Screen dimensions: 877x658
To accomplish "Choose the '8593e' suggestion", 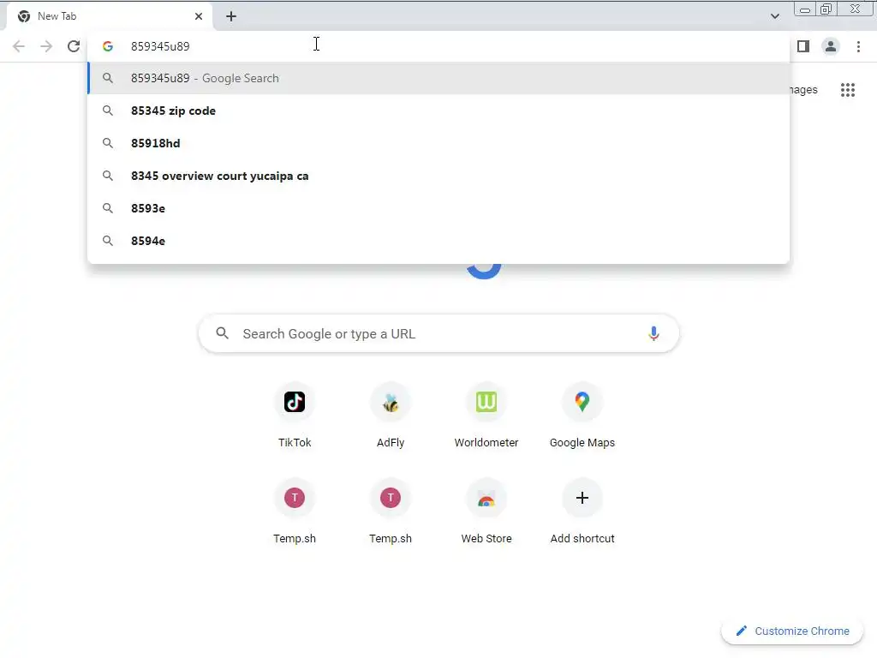I will click(x=438, y=208).
